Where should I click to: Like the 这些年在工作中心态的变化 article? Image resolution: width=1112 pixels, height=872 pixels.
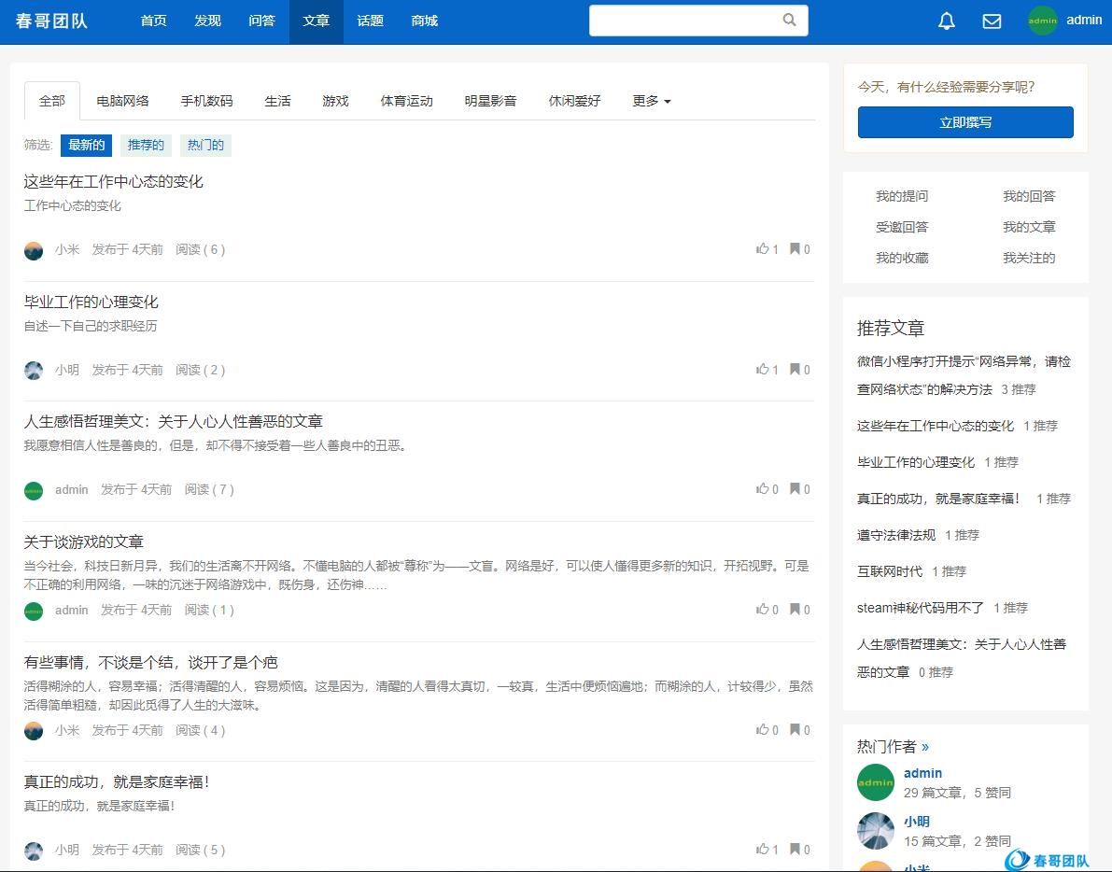point(762,249)
